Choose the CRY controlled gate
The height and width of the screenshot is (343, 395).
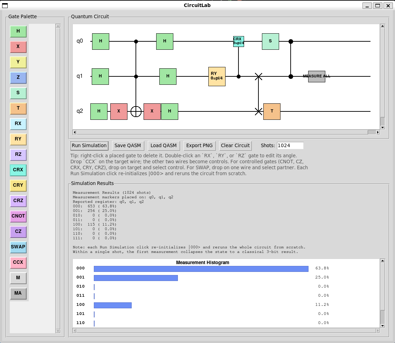[x=18, y=185]
